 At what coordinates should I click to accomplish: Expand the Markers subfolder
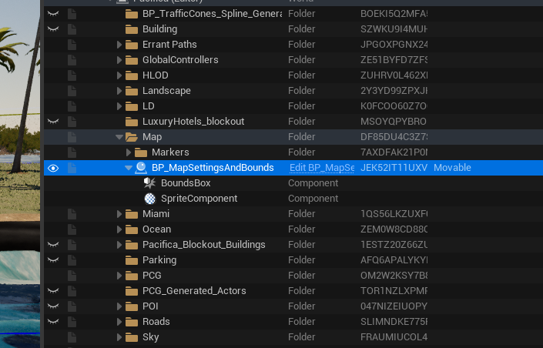point(129,152)
